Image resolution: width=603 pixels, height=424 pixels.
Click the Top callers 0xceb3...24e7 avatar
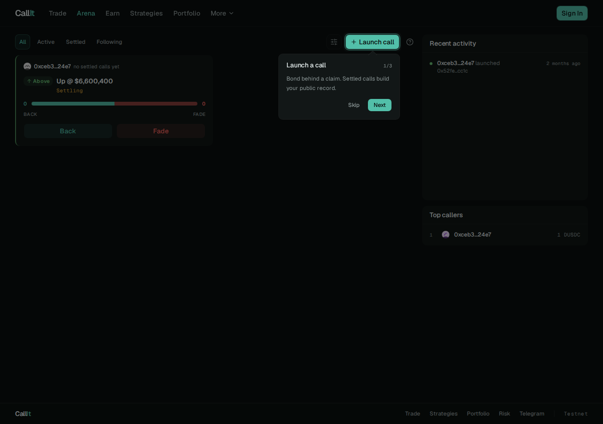coord(446,235)
